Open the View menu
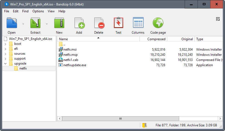Viewport: 225px width, 131px height. [x=51, y=11]
